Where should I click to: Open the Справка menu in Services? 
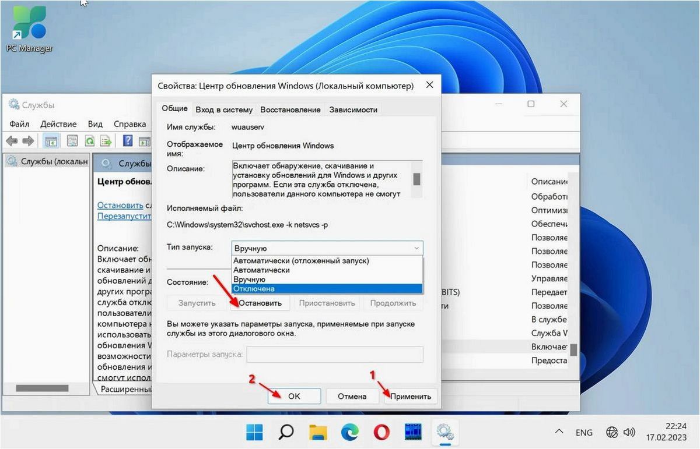[x=129, y=124]
